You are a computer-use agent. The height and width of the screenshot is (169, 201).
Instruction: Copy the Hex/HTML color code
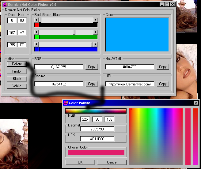point(163,67)
